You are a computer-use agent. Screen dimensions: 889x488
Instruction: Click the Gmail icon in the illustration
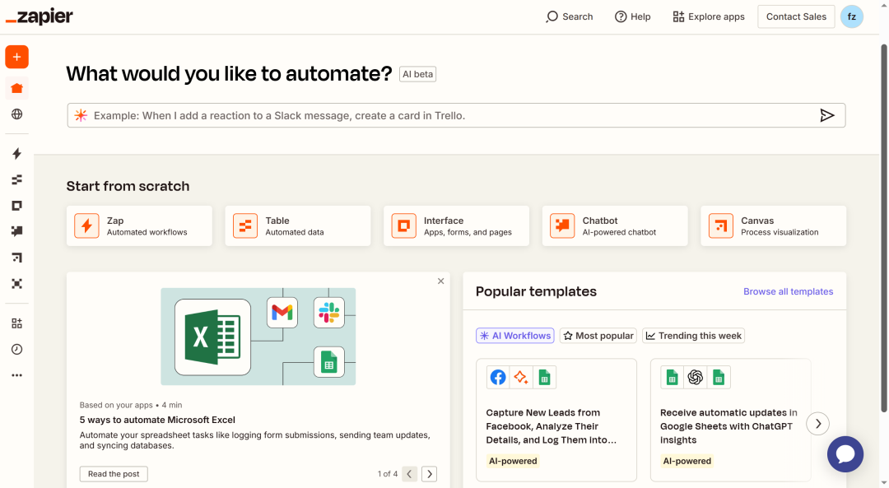pos(282,312)
